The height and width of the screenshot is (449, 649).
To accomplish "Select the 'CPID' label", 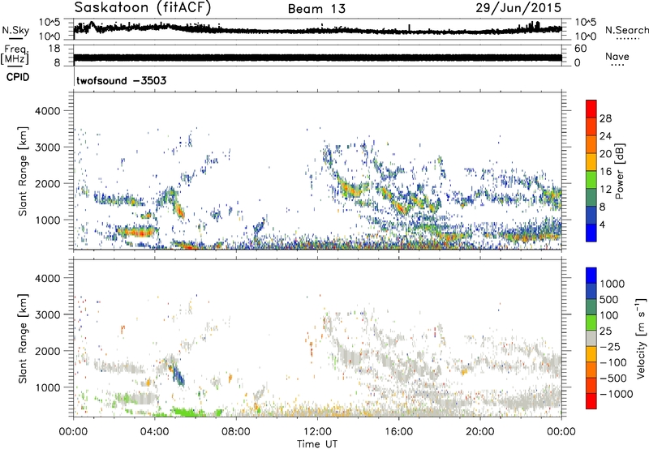I will point(18,77).
